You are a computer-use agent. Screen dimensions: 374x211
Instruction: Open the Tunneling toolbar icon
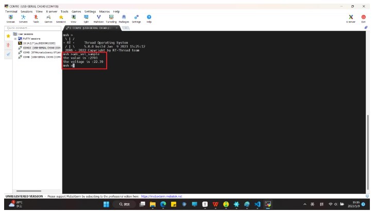click(x=111, y=19)
